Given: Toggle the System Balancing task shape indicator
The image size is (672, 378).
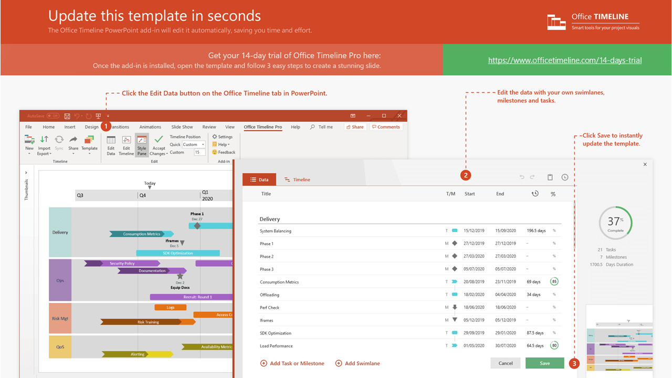Looking at the screenshot, I should click(455, 230).
